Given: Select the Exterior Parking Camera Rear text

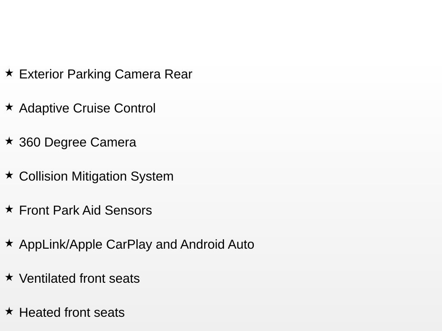Looking at the screenshot, I should coord(106,75).
